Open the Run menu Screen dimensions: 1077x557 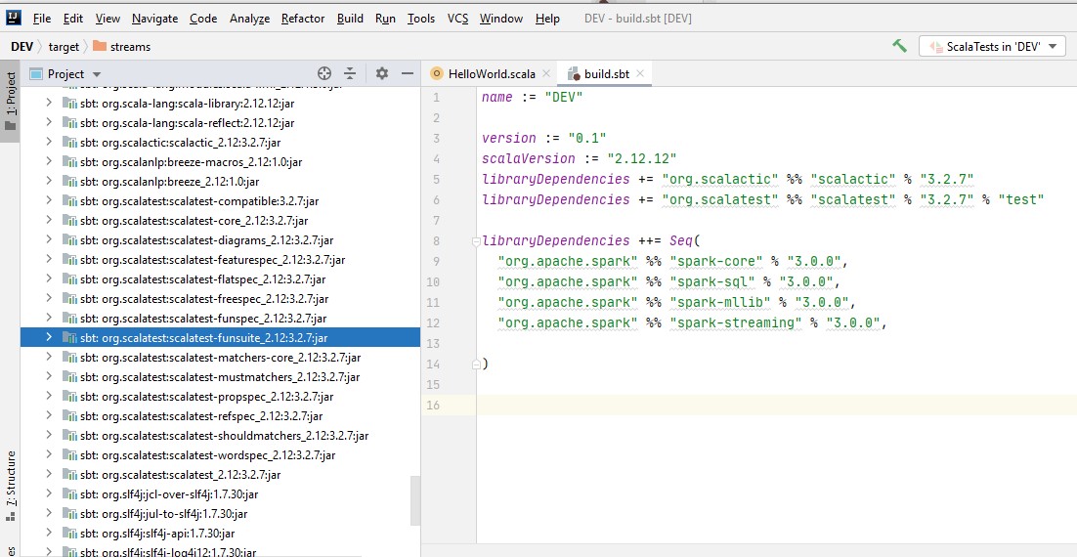coord(385,19)
